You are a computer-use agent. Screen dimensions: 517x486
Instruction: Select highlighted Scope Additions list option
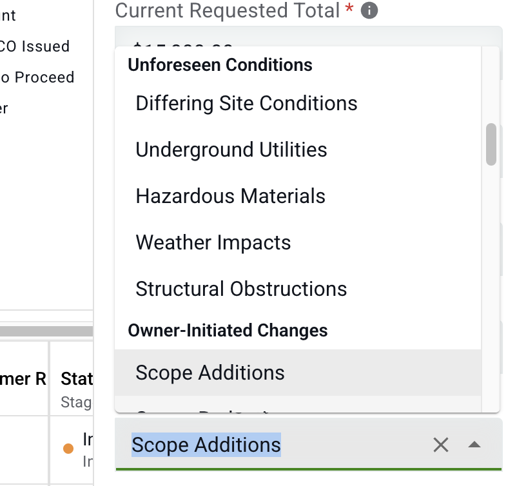click(x=298, y=373)
